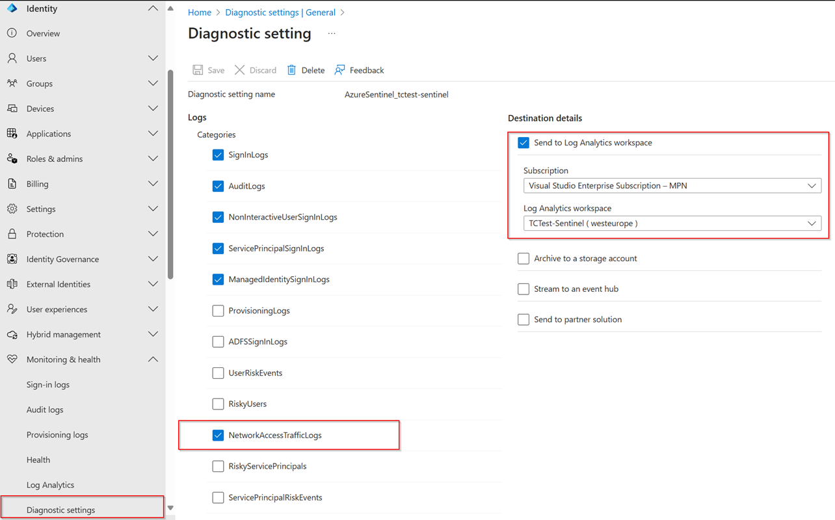The image size is (835, 520).
Task: Click the Billing document icon
Action: (x=12, y=184)
